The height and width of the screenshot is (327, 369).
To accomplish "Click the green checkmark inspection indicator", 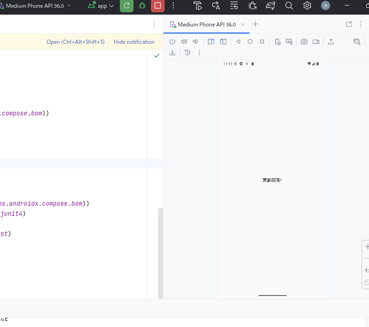I will coord(156,56).
